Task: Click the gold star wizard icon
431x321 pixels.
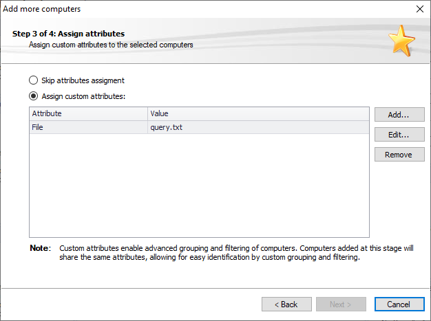Action: click(x=401, y=41)
